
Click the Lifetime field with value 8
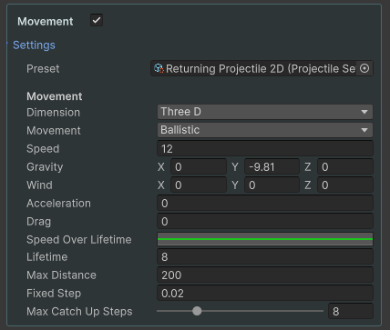(x=265, y=257)
